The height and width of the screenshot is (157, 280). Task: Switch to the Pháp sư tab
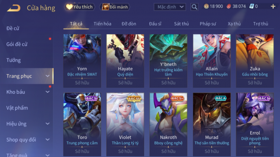click(208, 24)
